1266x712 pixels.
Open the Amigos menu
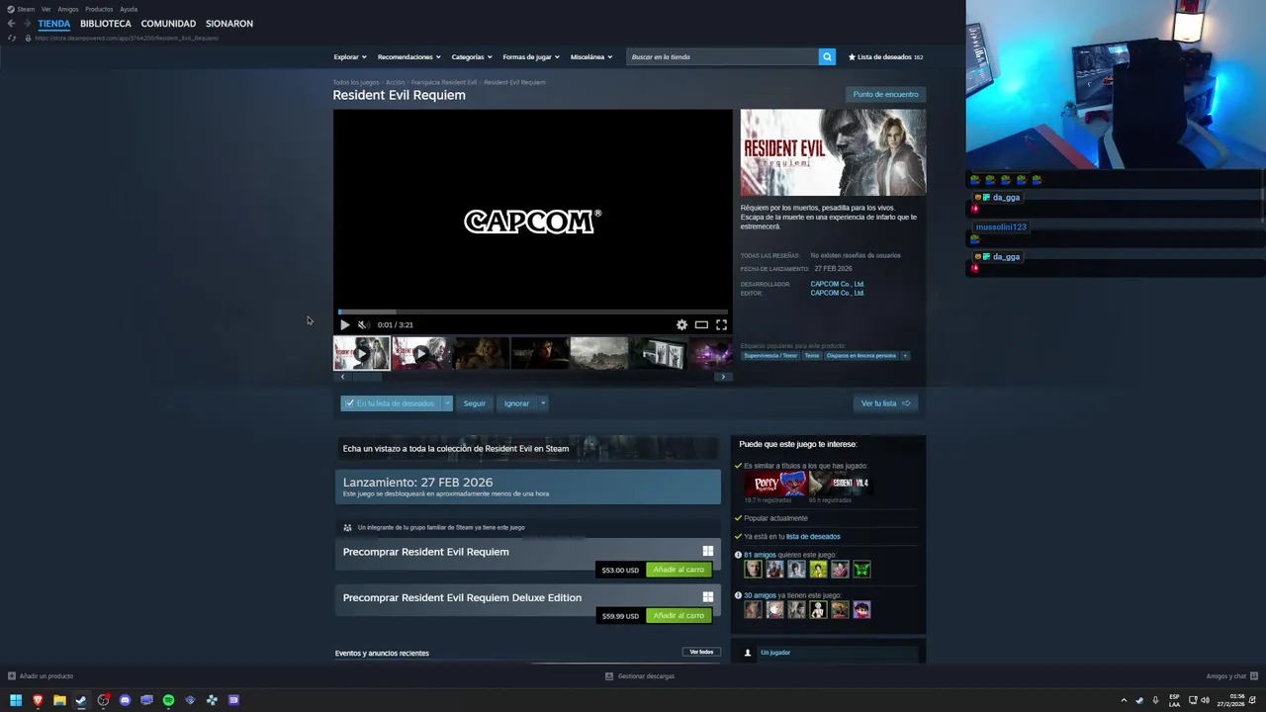(68, 9)
